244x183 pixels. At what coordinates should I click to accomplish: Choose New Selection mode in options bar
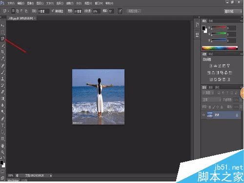click(x=13, y=11)
